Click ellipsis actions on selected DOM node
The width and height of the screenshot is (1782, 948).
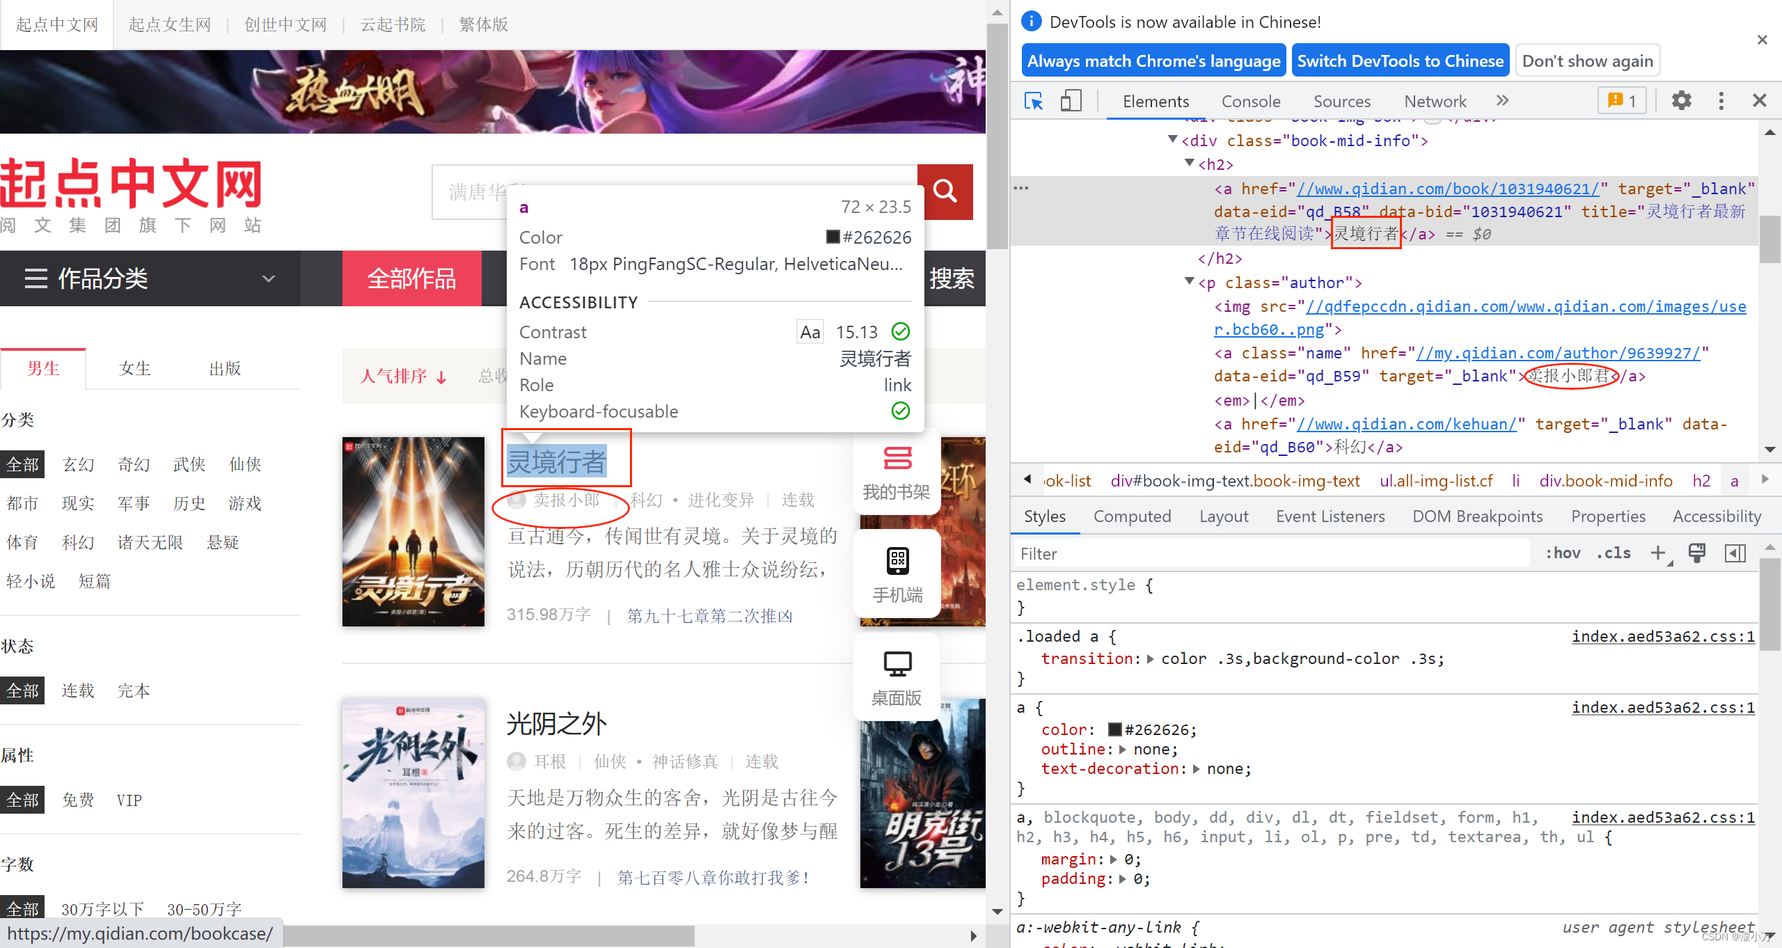(x=1020, y=188)
